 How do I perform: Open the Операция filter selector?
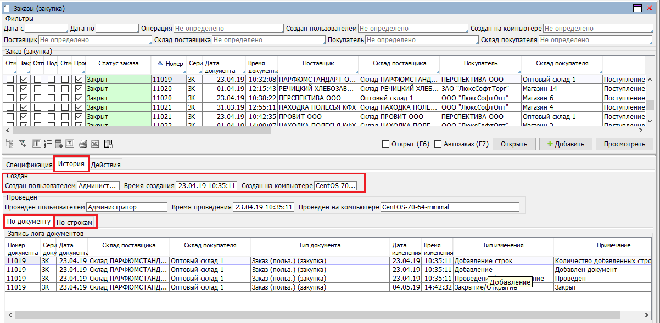coord(227,29)
